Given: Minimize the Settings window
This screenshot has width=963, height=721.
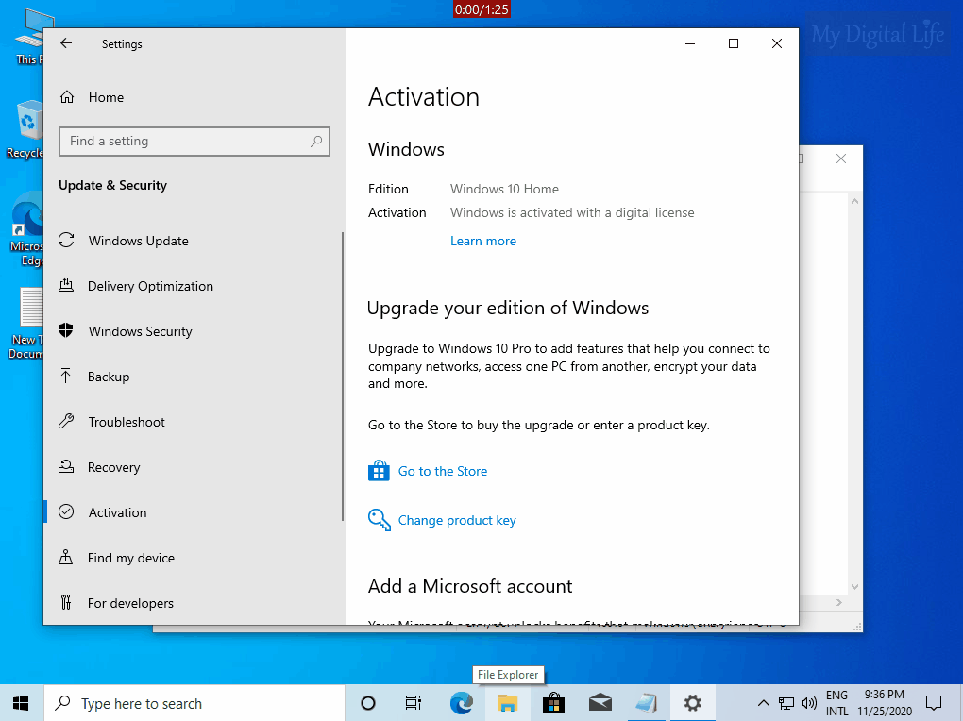Looking at the screenshot, I should (690, 43).
